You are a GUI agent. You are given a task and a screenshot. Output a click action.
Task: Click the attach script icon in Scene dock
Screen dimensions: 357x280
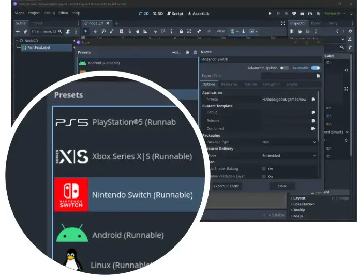(68, 31)
